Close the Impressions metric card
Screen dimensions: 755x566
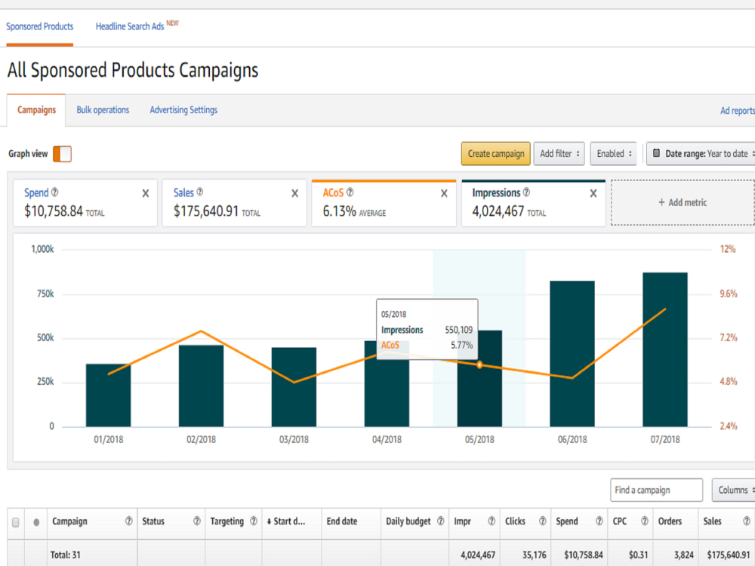593,193
